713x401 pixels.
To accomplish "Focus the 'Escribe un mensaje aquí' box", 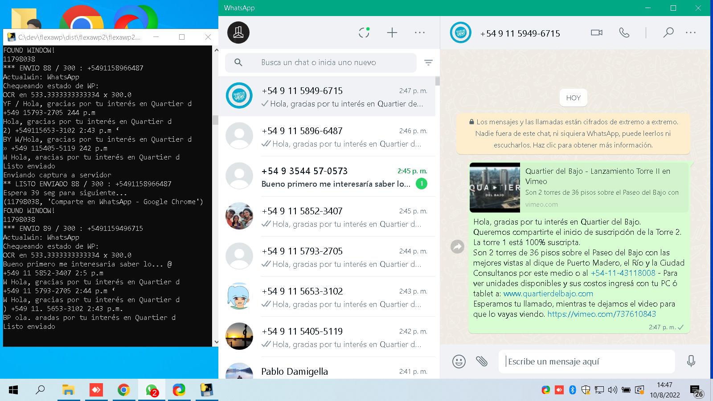I will (587, 361).
